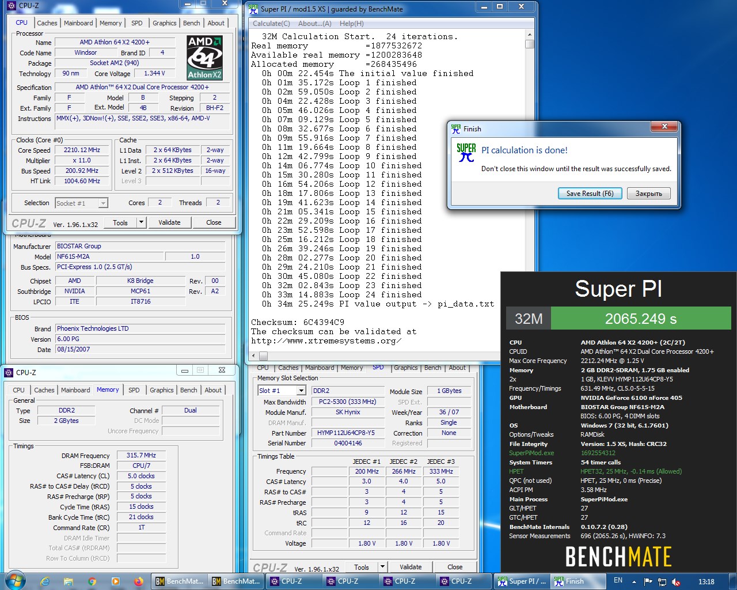Click Tools button in SPD CPU-Z window
This screenshot has height=590, width=737.
(x=362, y=567)
